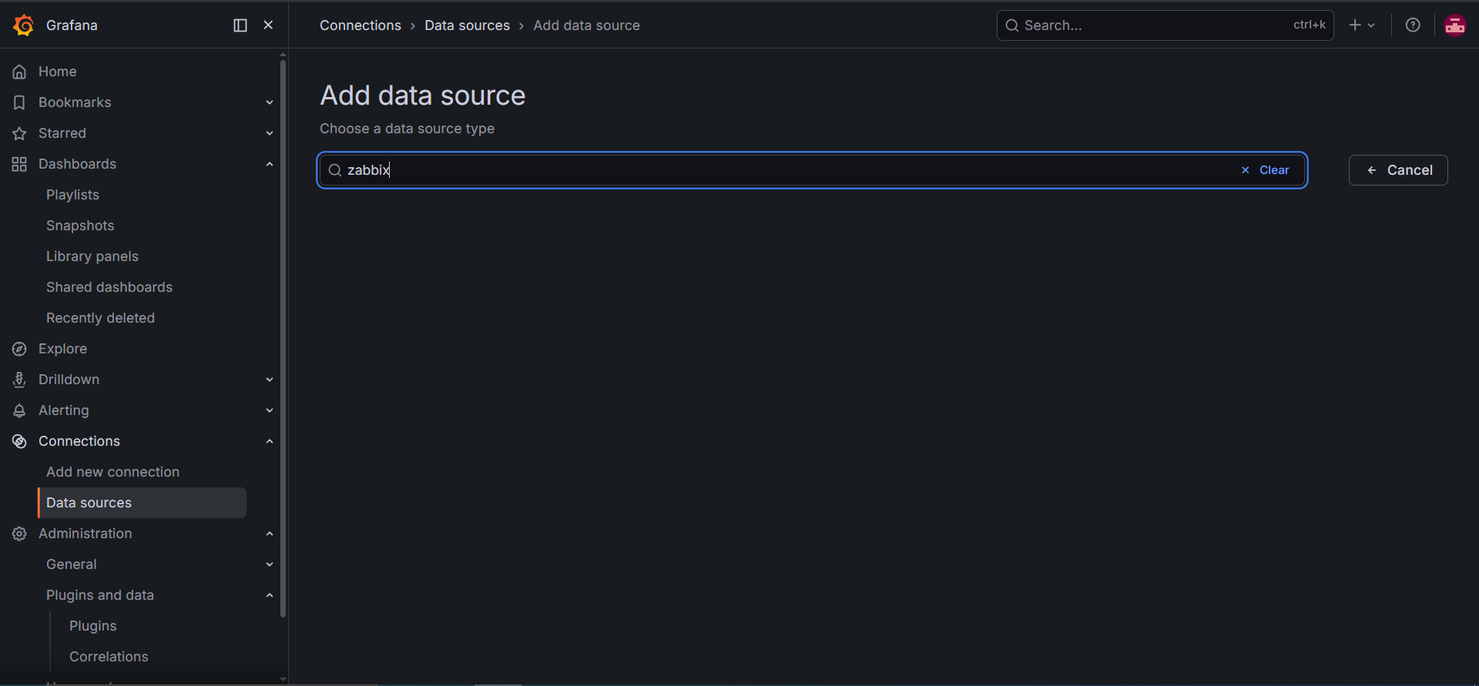Collapse the Connections section
Viewport: 1479px width, 686px height.
(x=270, y=441)
